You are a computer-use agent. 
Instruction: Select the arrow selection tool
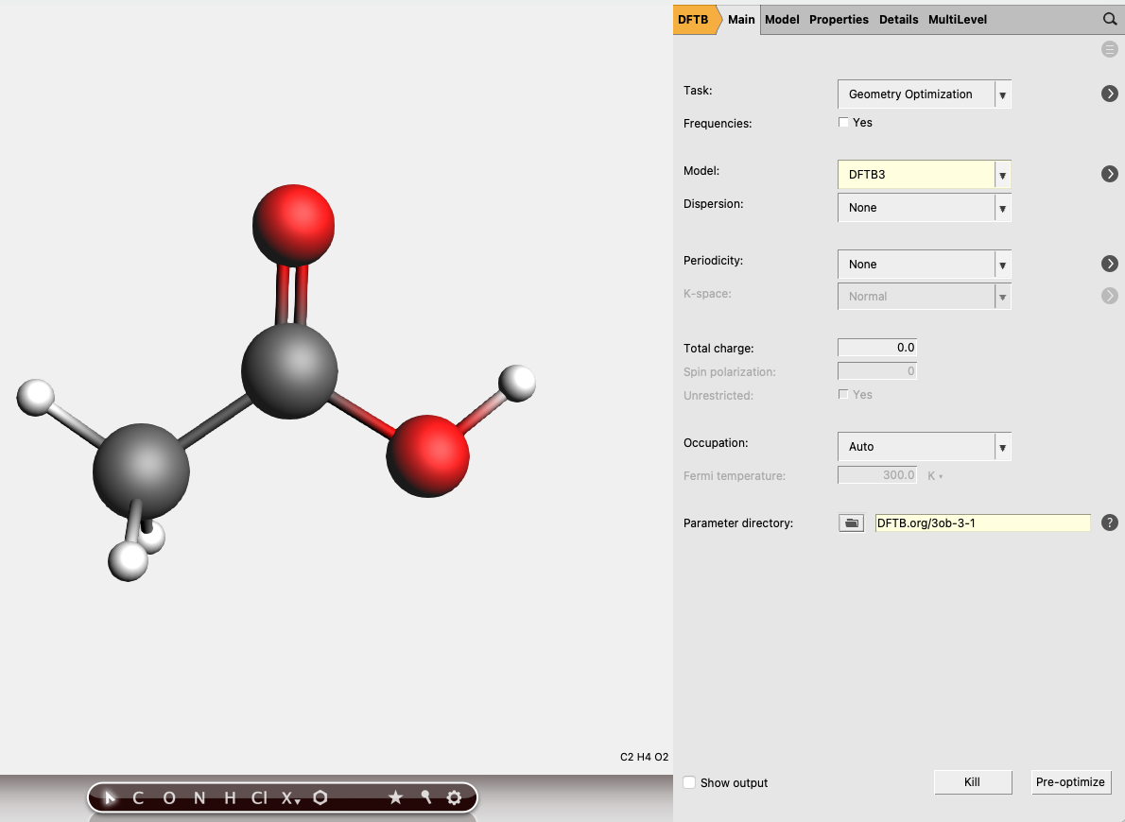[109, 798]
